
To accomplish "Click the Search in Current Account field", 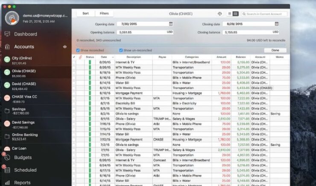I will [x=264, y=14].
